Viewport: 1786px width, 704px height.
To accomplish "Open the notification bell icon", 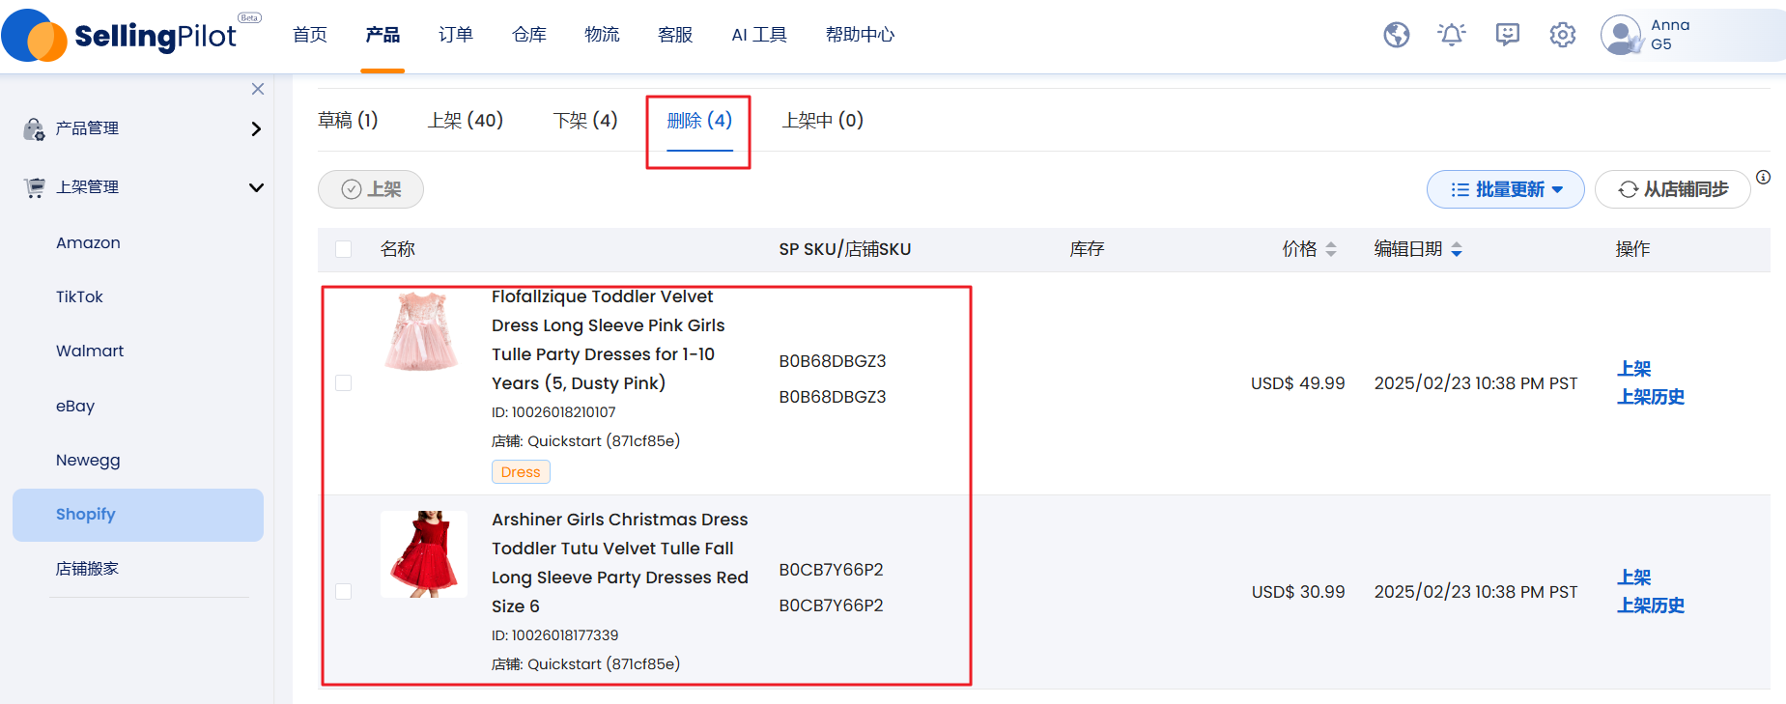I will coord(1451,35).
